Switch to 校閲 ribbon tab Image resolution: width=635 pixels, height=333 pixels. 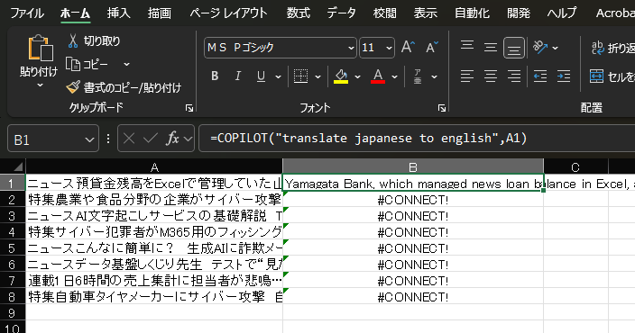pyautogui.click(x=385, y=13)
